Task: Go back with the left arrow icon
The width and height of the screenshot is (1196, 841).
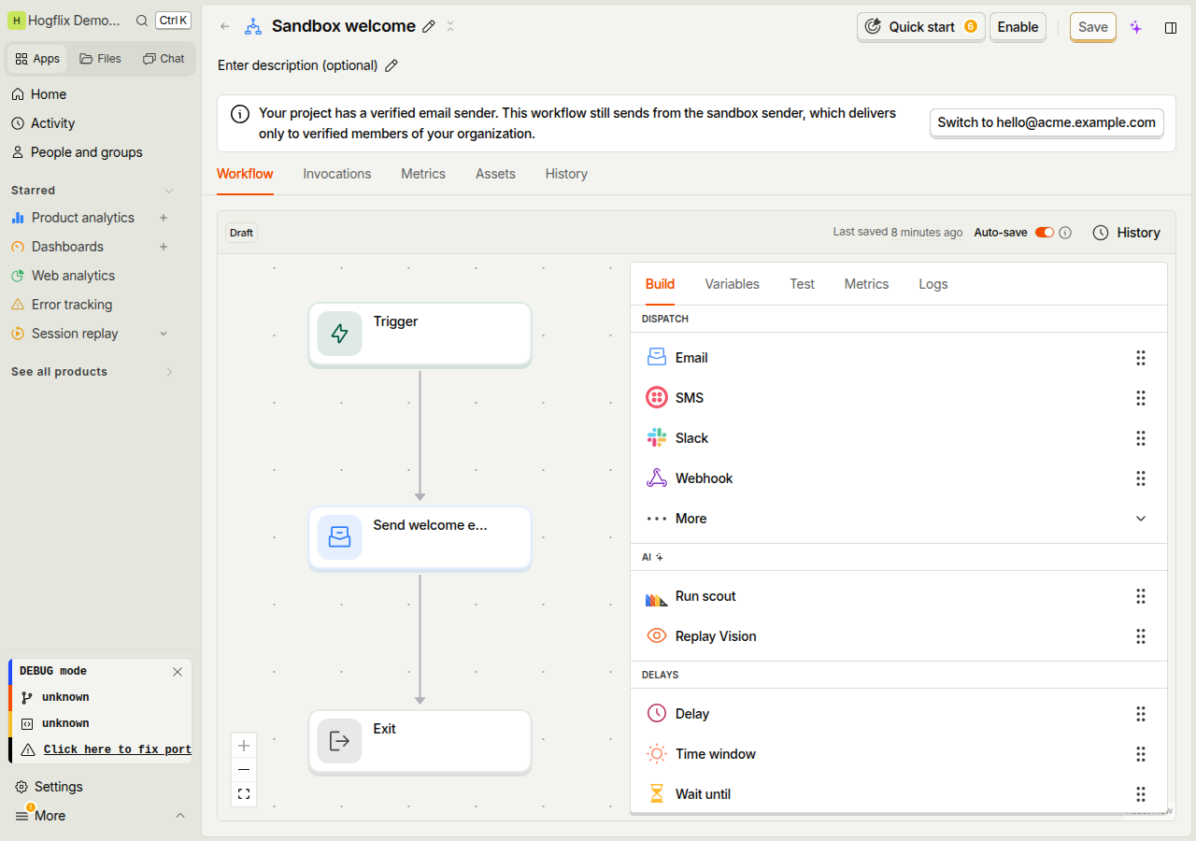Action: point(225,26)
